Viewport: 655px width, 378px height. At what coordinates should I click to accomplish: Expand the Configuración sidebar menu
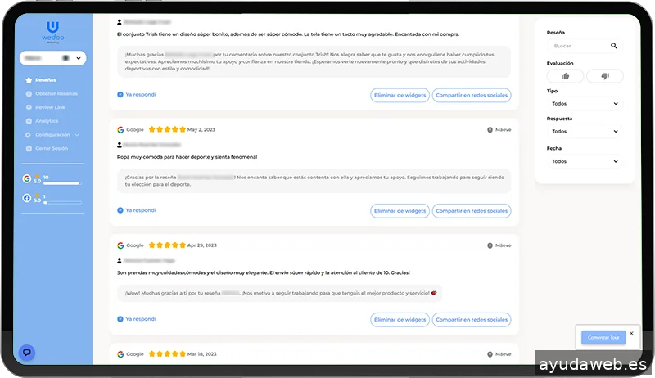[x=54, y=134]
